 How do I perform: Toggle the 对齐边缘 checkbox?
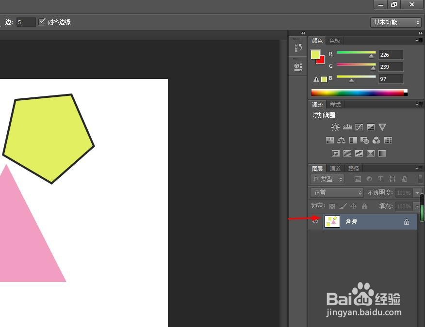(x=42, y=22)
